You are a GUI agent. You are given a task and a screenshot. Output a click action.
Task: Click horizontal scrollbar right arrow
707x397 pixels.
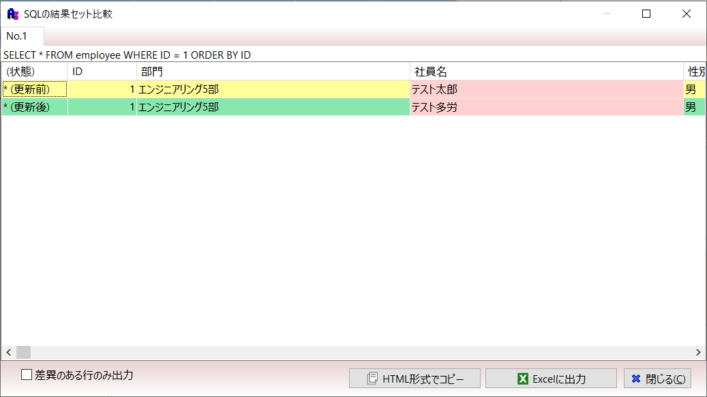[698, 353]
